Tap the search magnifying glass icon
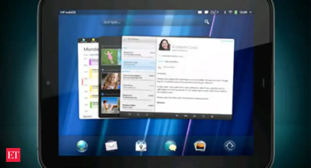This screenshot has height=168, width=311. 207,22
